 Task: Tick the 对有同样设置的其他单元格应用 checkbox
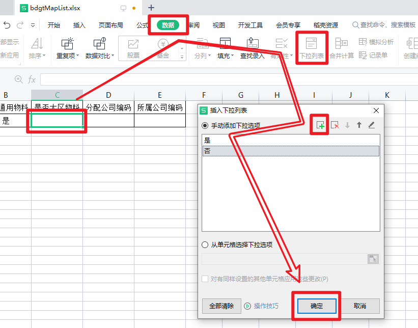click(205, 279)
